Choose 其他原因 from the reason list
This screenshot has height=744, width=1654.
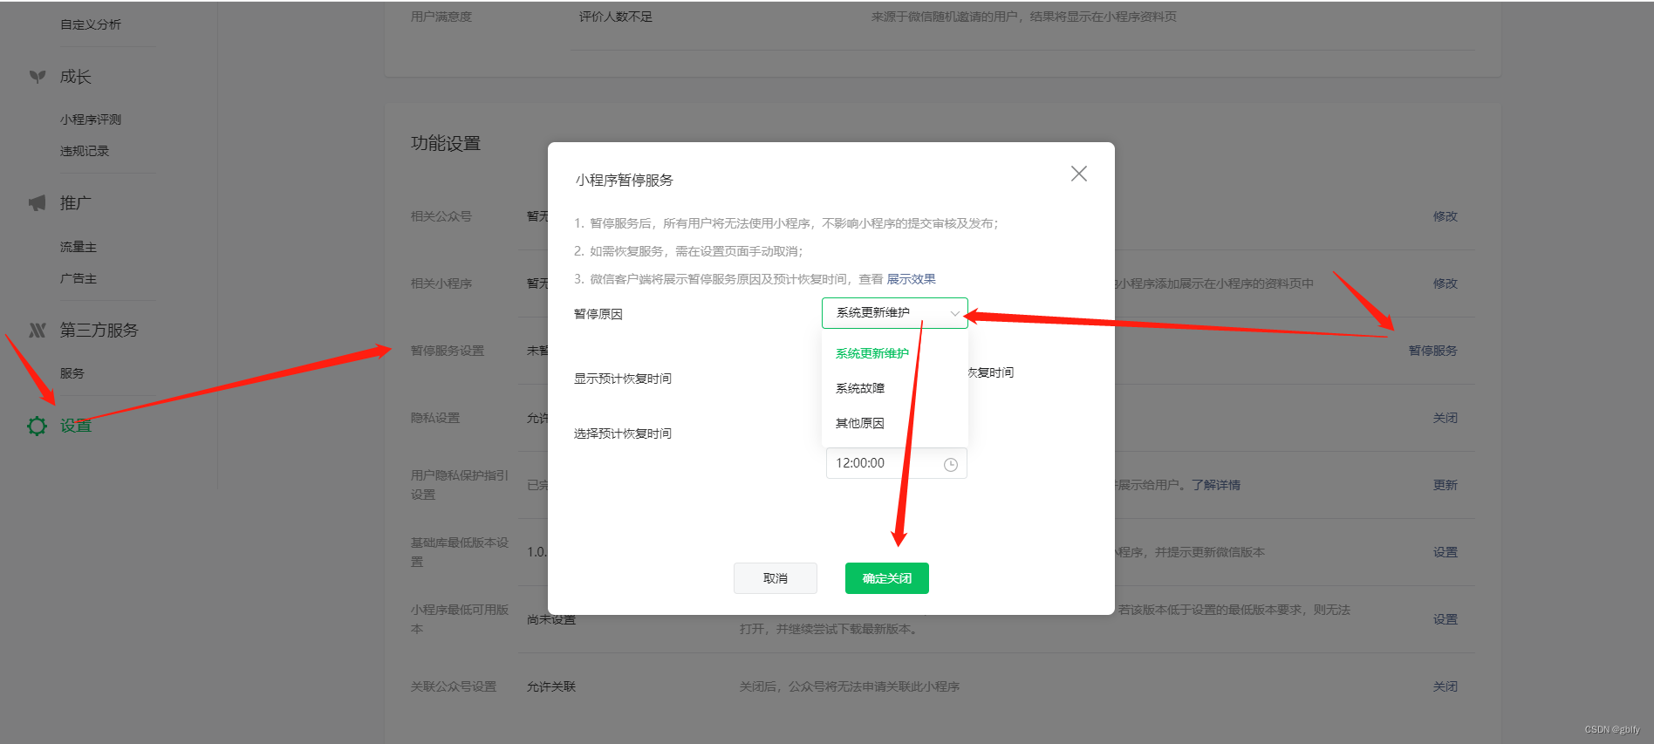pos(860,423)
